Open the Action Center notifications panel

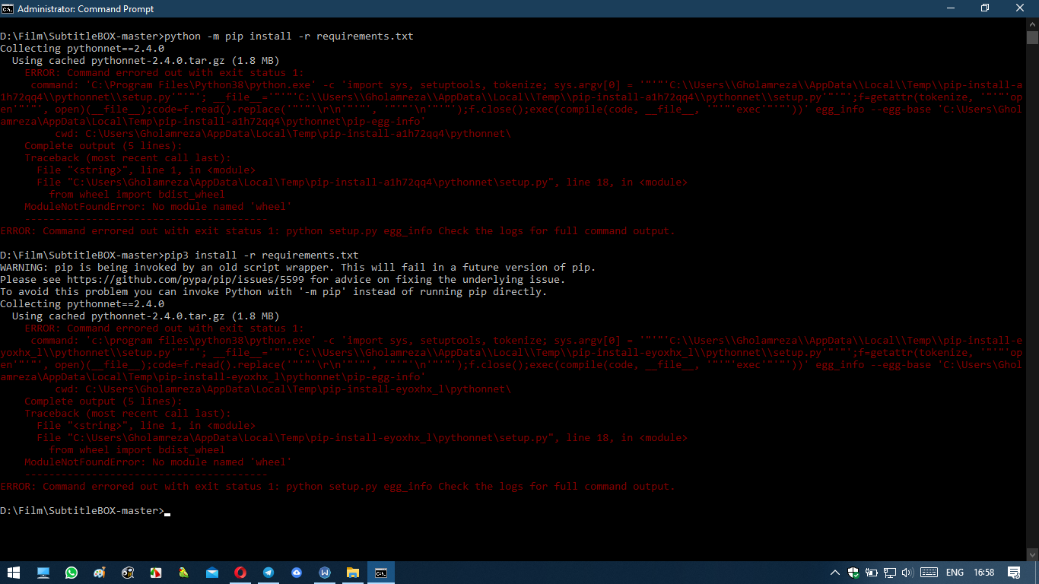pos(1014,572)
